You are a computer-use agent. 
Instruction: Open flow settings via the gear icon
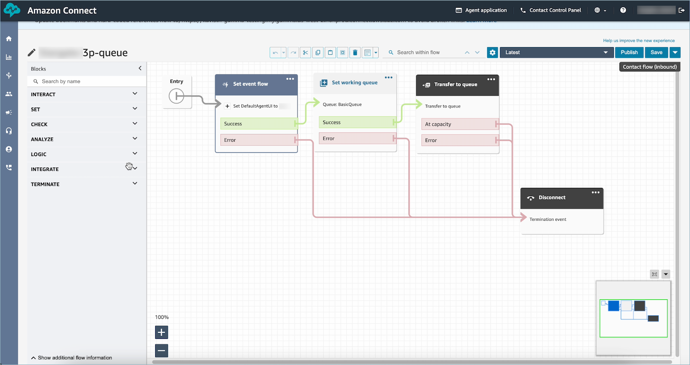pyautogui.click(x=492, y=52)
